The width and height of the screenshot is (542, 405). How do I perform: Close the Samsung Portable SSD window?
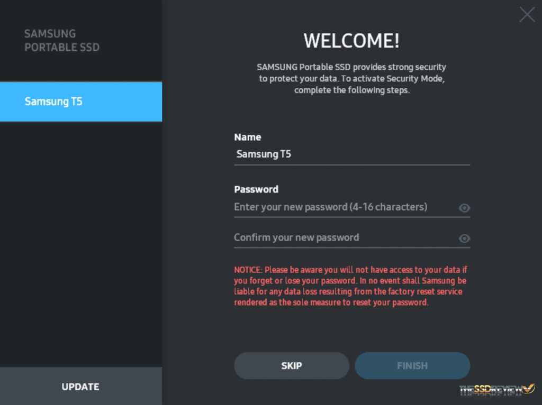tap(527, 14)
